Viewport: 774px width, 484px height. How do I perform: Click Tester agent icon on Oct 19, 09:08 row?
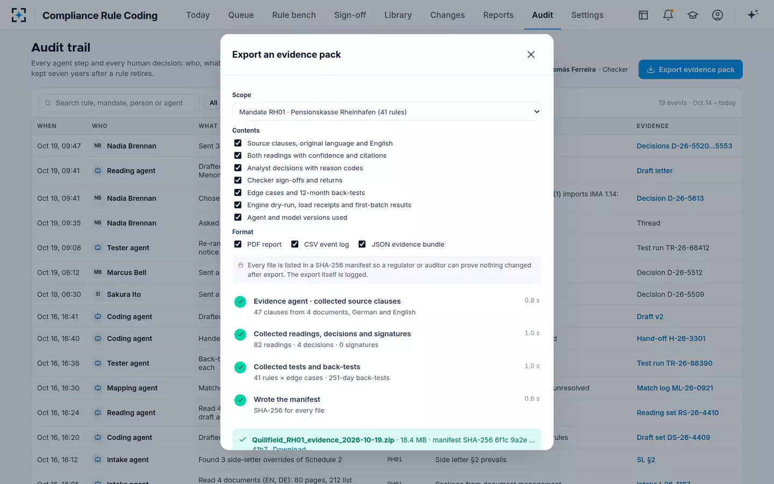pyautogui.click(x=98, y=248)
